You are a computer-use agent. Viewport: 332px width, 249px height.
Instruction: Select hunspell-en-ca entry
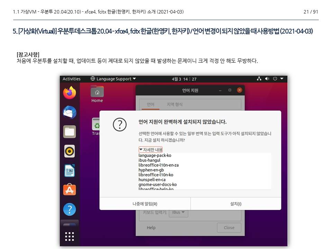(x=152, y=179)
